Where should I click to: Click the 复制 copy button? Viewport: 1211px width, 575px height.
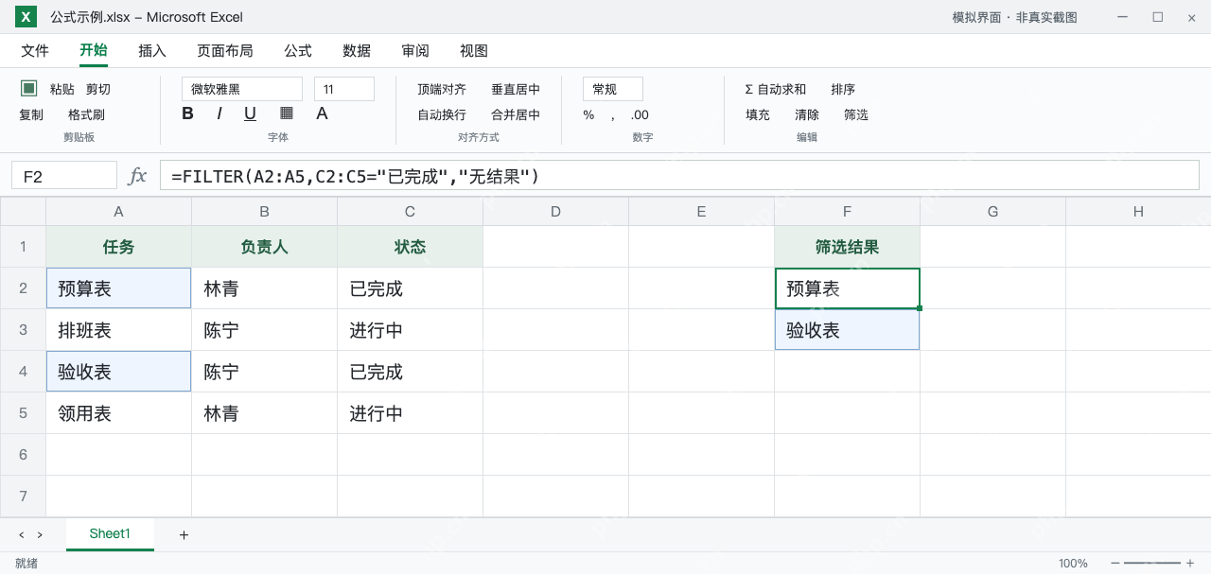(x=31, y=114)
